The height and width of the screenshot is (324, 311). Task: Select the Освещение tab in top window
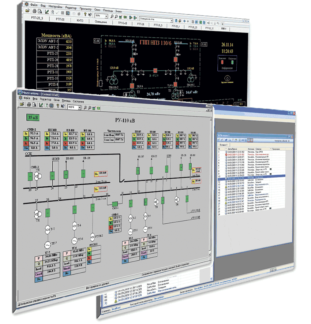pos(101,22)
